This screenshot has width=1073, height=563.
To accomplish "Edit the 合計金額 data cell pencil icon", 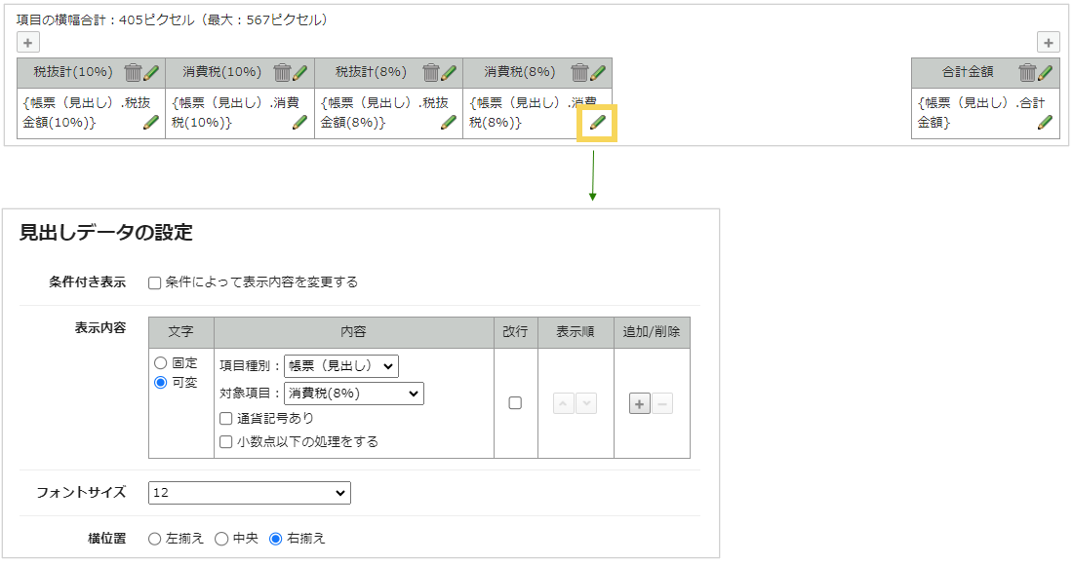I will tap(1045, 123).
